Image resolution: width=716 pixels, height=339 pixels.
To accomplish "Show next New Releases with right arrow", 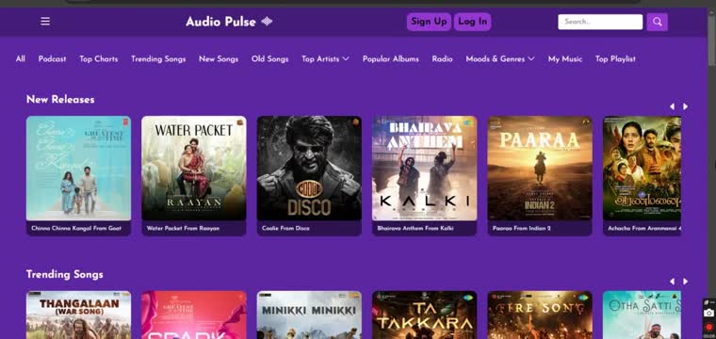I will [686, 106].
